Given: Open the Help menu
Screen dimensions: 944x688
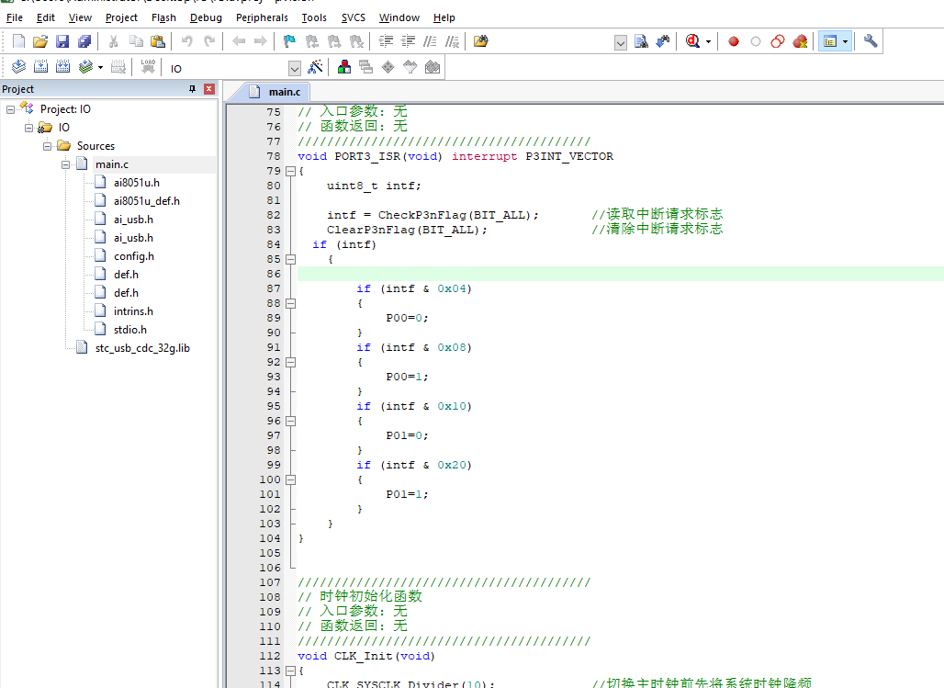Looking at the screenshot, I should click(444, 17).
